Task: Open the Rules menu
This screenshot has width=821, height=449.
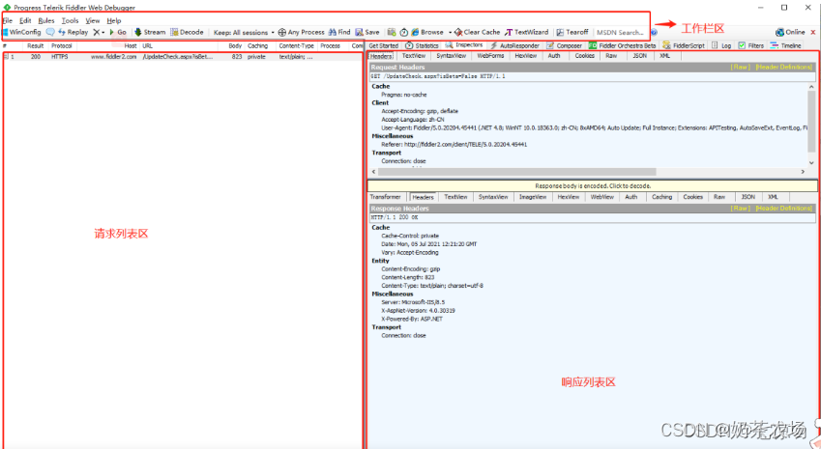Action: (46, 20)
